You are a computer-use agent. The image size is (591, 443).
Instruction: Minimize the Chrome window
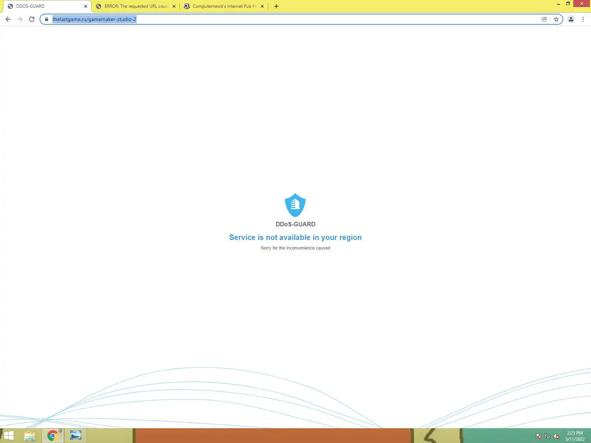[x=558, y=4]
